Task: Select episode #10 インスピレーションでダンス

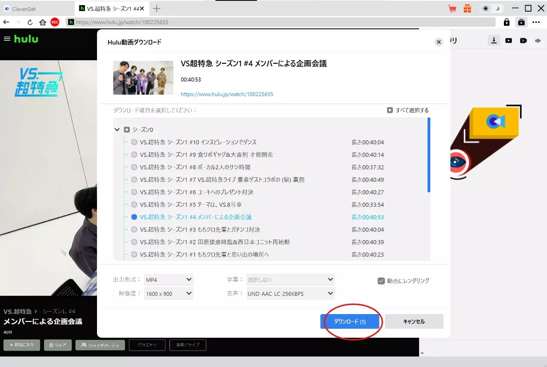Action: (x=134, y=142)
